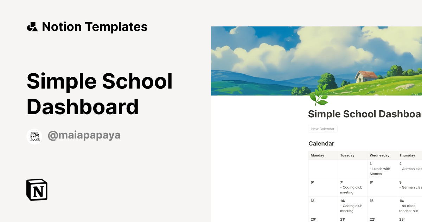The width and height of the screenshot is (422, 222).
Task: Open the @maiapapaya avatar picture
Action: [x=34, y=136]
